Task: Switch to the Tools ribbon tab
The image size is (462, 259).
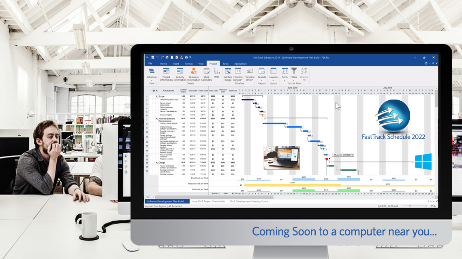Action: pos(226,64)
